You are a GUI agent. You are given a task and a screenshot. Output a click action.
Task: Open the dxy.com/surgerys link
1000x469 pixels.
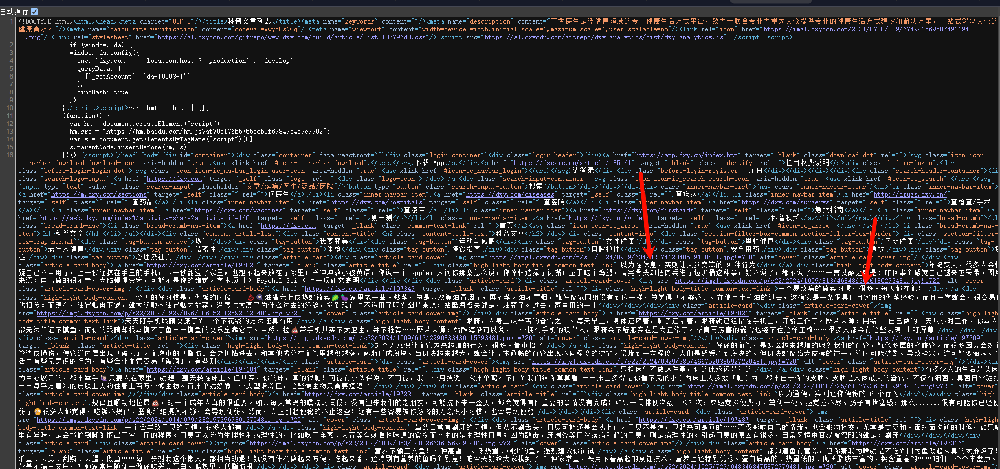coord(786,202)
